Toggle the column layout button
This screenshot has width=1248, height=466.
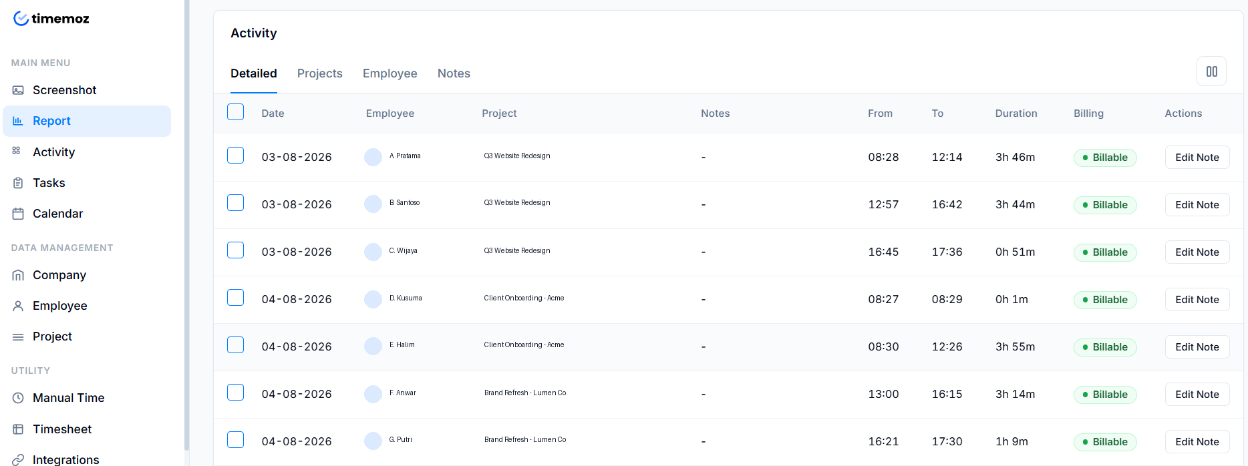[1211, 71]
